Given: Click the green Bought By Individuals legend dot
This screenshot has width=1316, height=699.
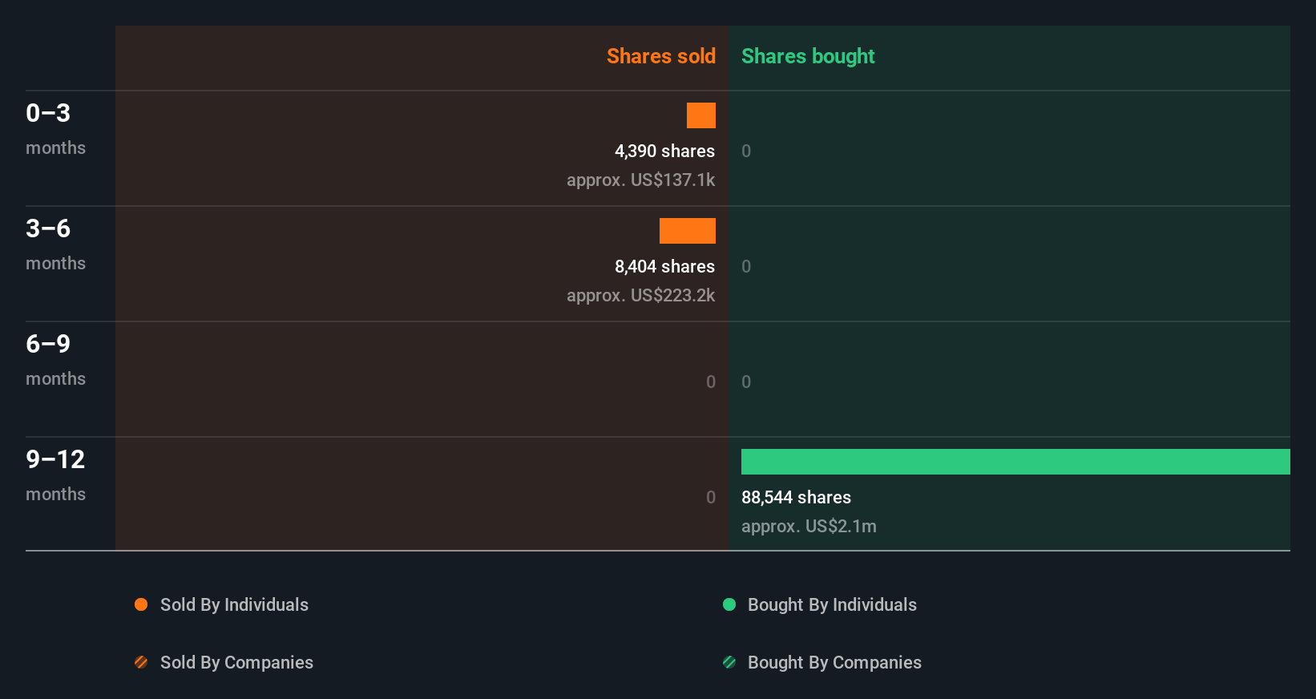Looking at the screenshot, I should coord(729,604).
